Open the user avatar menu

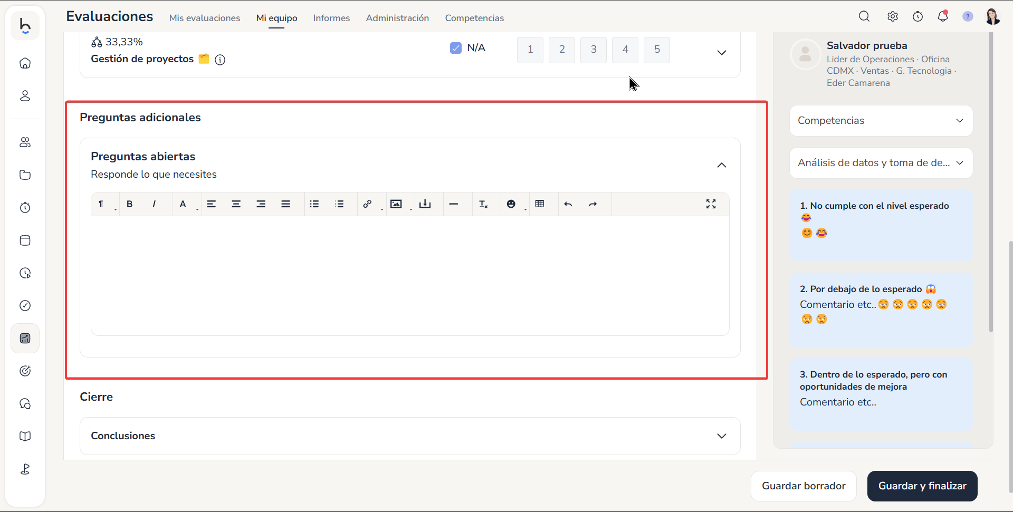click(993, 16)
